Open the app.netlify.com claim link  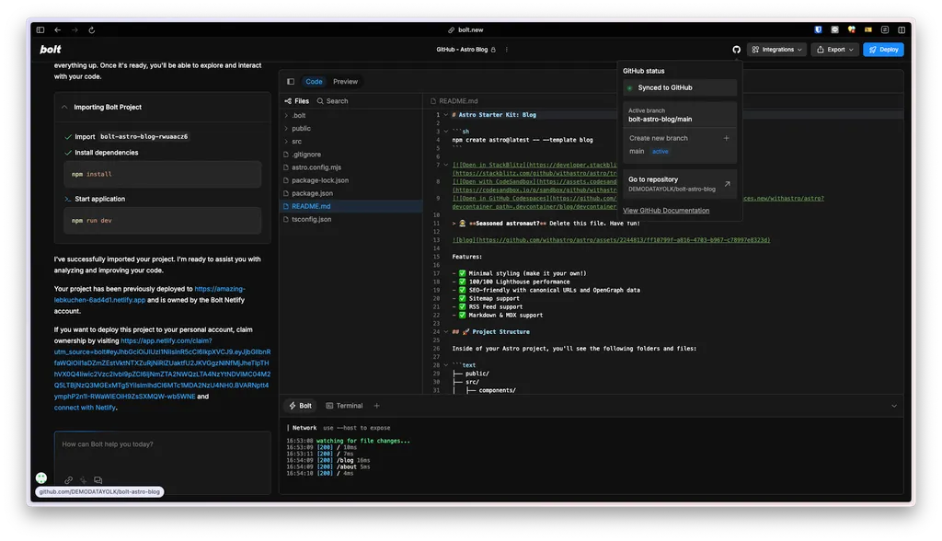(162, 368)
